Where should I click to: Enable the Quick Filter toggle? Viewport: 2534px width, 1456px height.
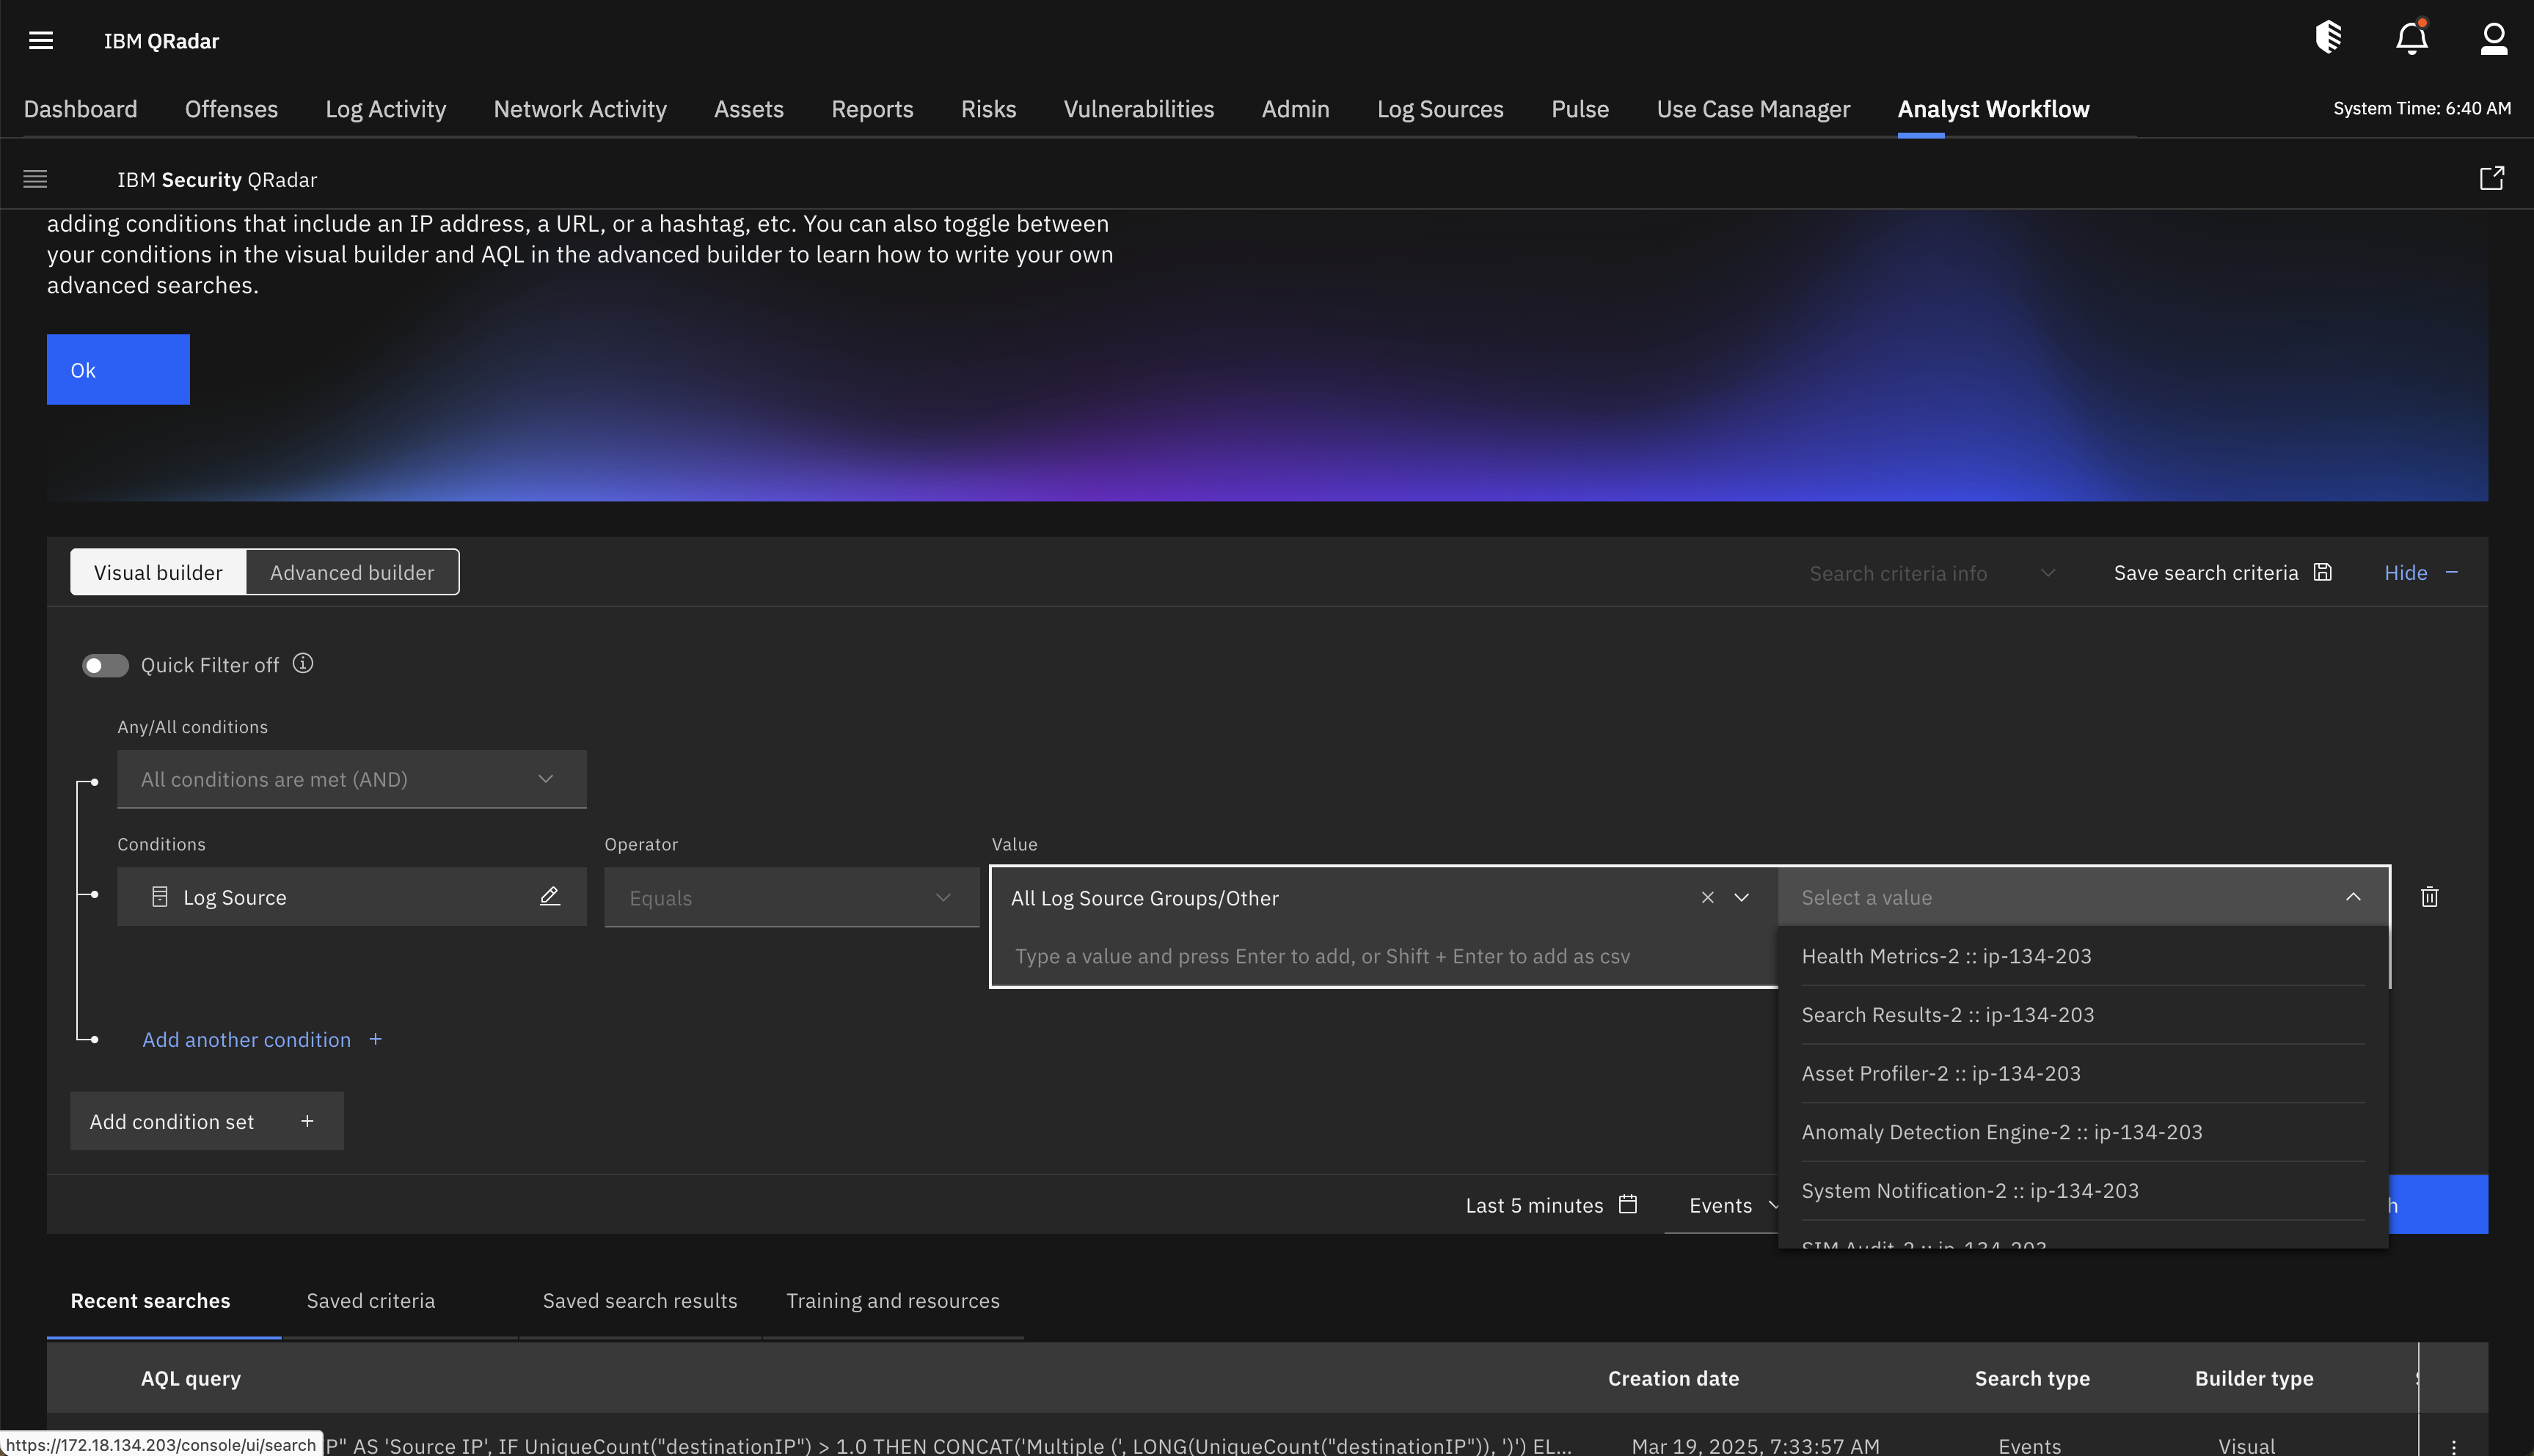tap(105, 665)
